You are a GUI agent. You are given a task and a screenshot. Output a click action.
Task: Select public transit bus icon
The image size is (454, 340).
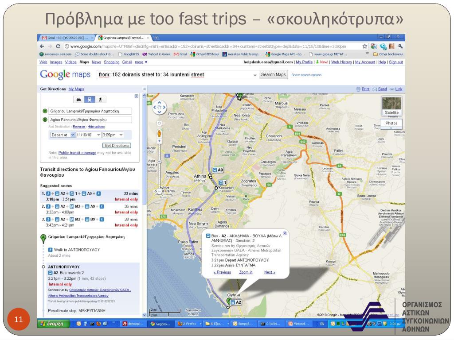[x=90, y=100]
